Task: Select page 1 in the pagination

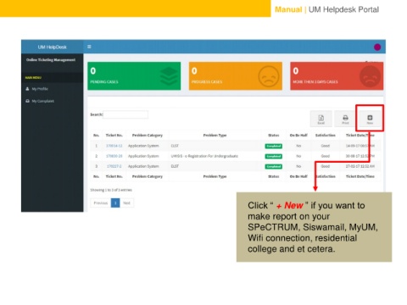Action: click(x=115, y=202)
